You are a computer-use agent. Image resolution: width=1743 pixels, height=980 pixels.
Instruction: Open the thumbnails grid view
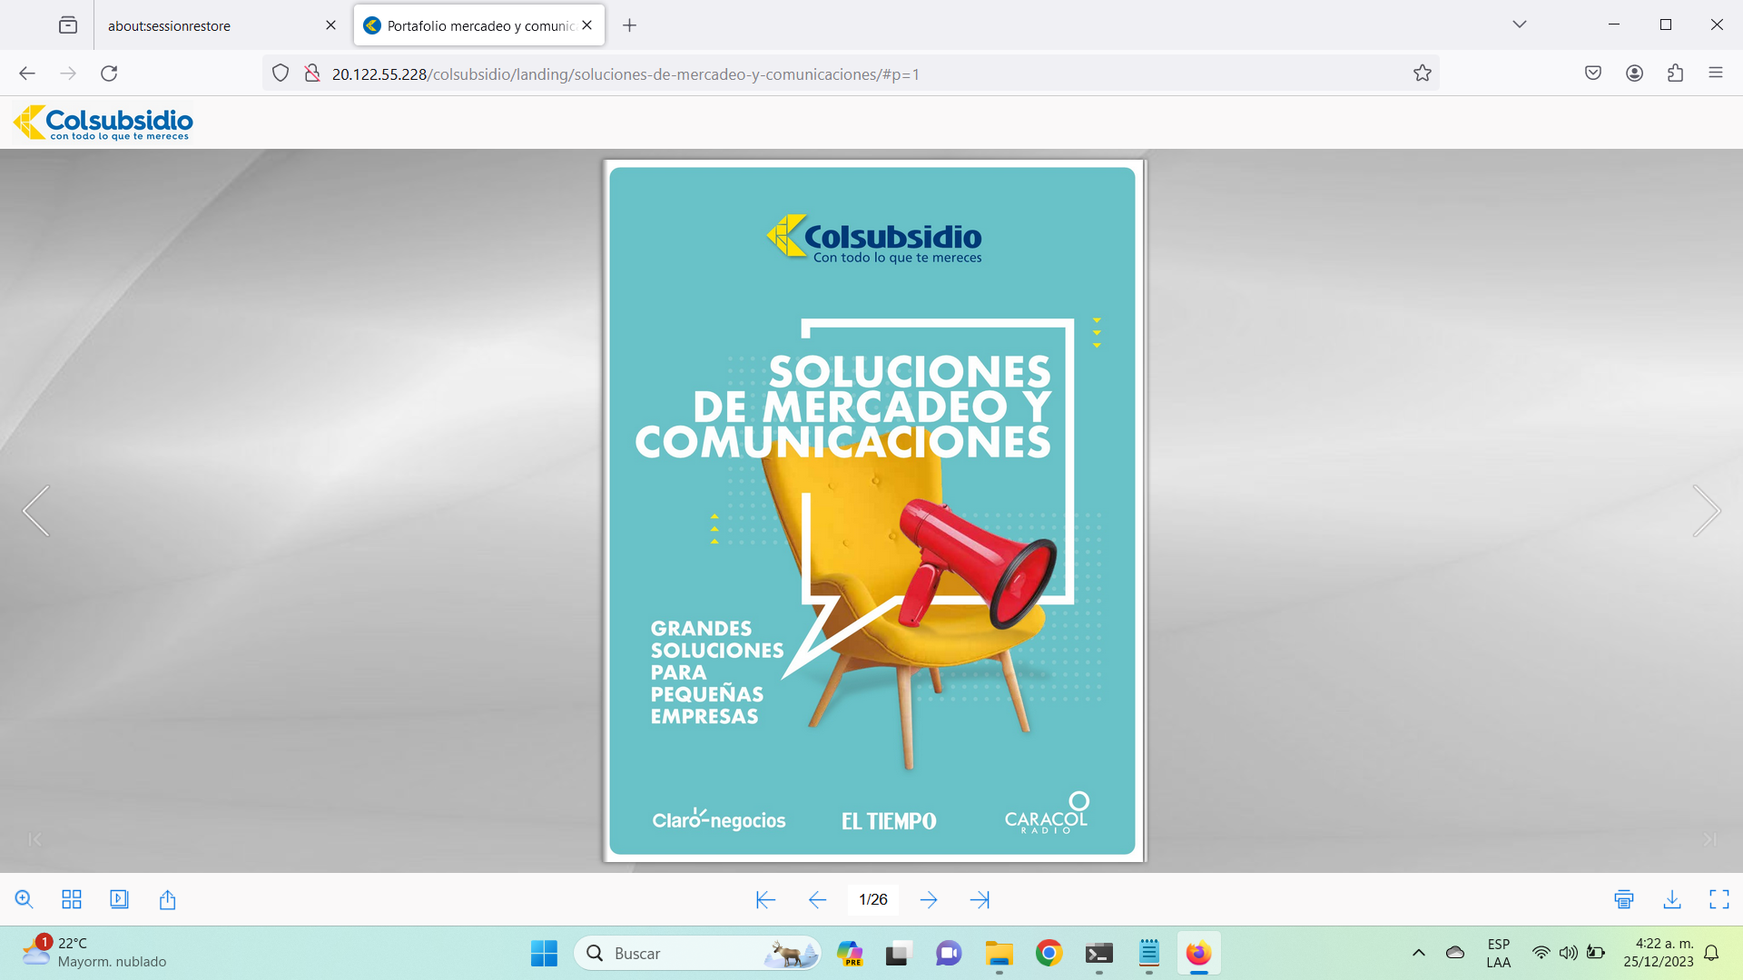pos(72,899)
